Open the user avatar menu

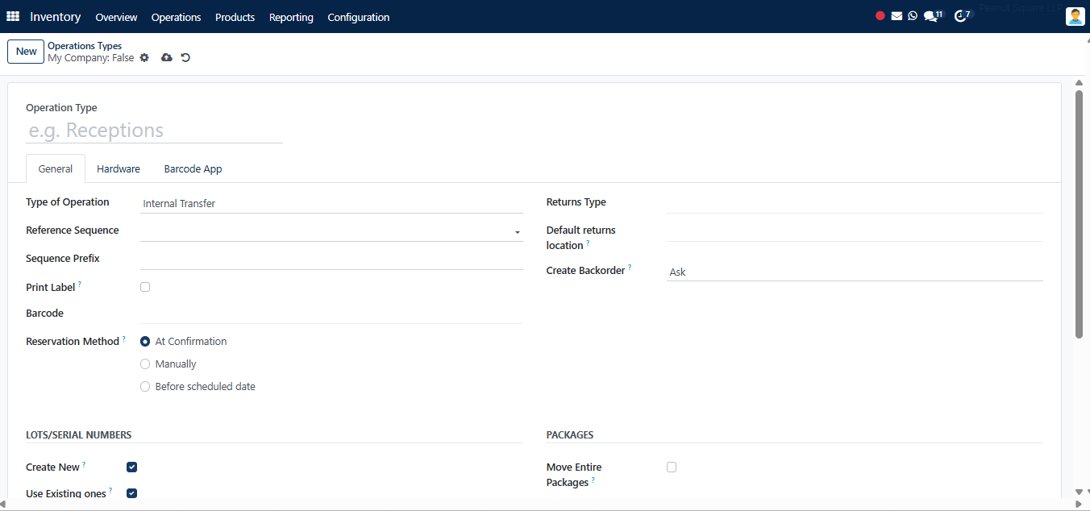(1075, 16)
